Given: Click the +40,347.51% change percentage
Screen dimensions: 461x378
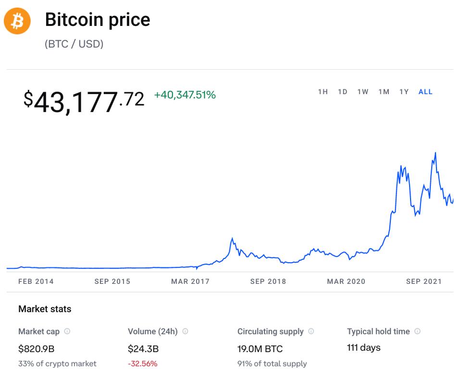Looking at the screenshot, I should tap(185, 95).
